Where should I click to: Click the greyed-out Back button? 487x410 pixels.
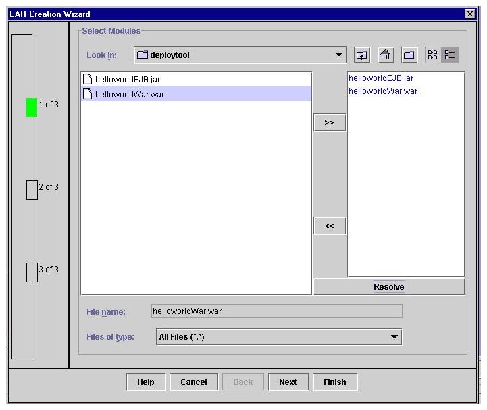(243, 382)
